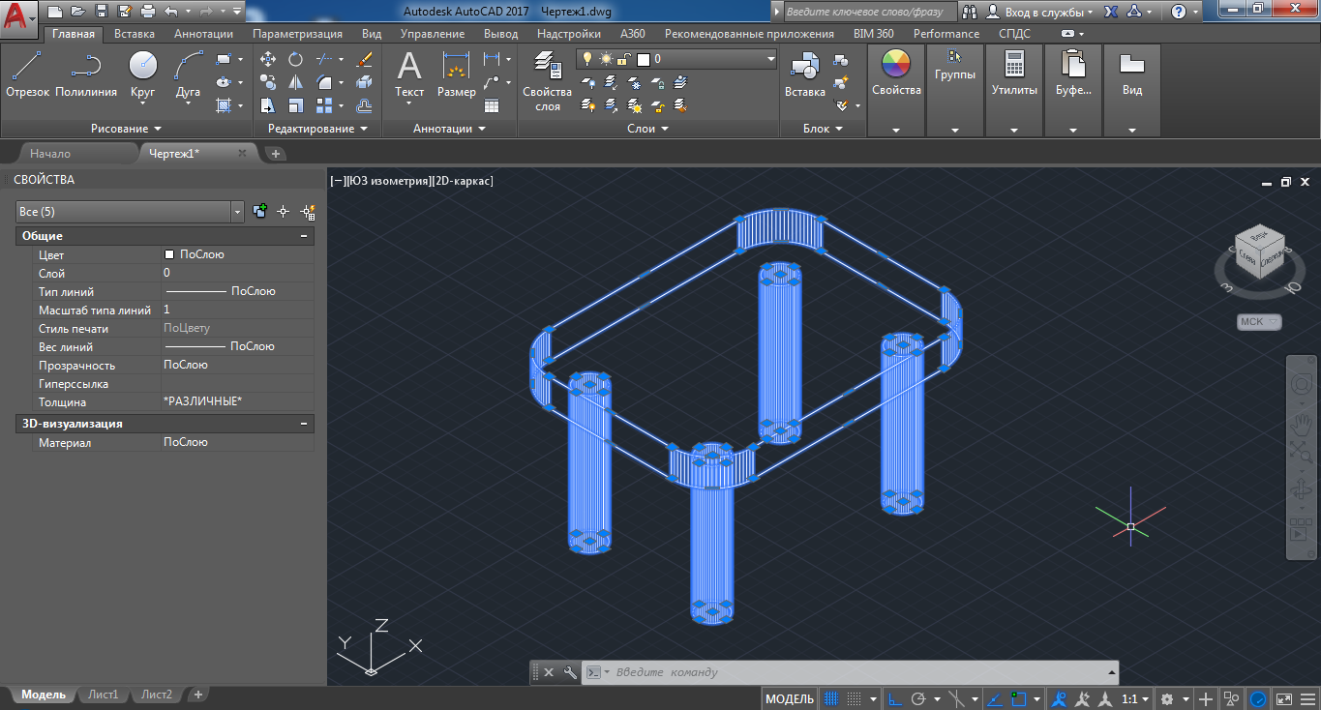The image size is (1321, 710).
Task: Click the Offset tool icon
Action: point(364,105)
